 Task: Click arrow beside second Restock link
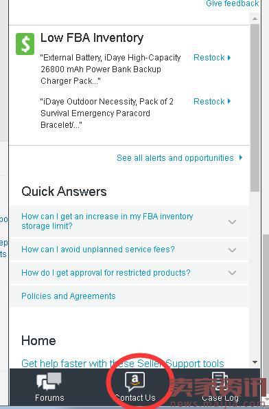(229, 101)
